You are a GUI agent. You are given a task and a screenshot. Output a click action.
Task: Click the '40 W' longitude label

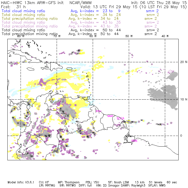pos(165,36)
